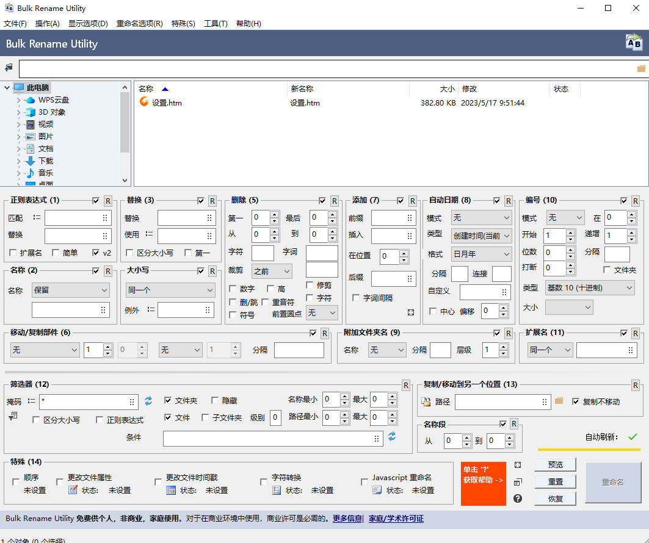Click the folder browse icon in the path bar
This screenshot has height=543, width=649.
641,68
